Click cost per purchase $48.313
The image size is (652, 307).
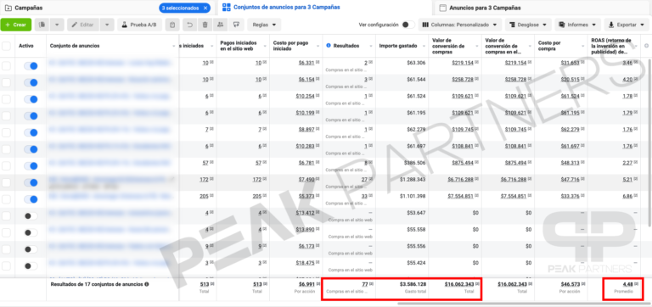(x=570, y=163)
